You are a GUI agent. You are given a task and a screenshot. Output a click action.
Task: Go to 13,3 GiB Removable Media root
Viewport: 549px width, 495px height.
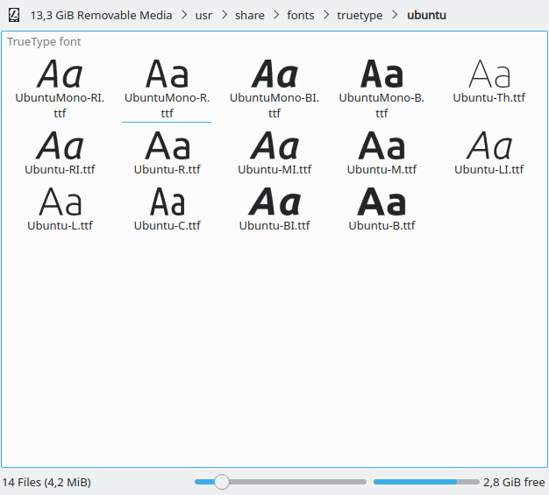[x=101, y=16]
